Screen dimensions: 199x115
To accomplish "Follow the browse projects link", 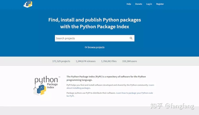I will coord(96,47).
